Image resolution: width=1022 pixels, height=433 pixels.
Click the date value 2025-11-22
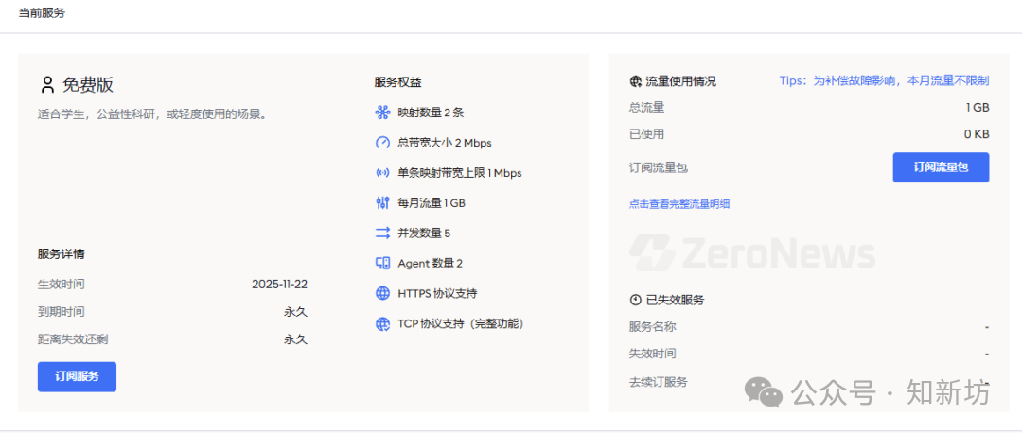[279, 284]
